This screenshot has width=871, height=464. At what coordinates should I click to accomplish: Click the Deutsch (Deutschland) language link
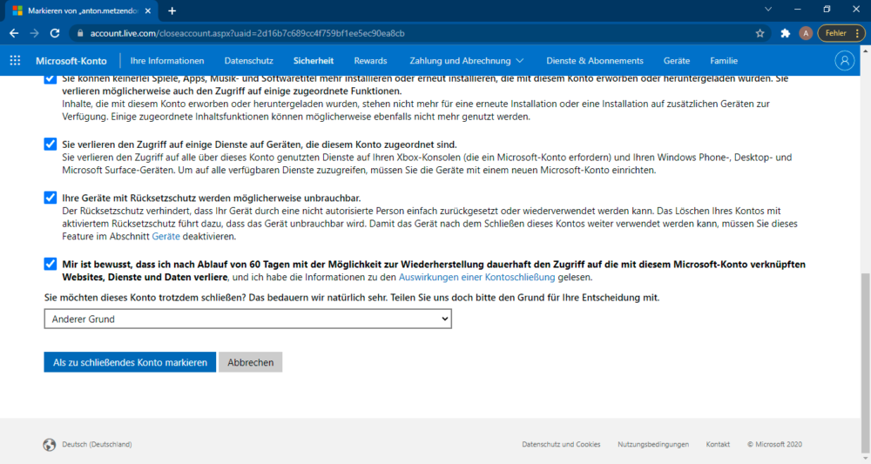pos(97,445)
